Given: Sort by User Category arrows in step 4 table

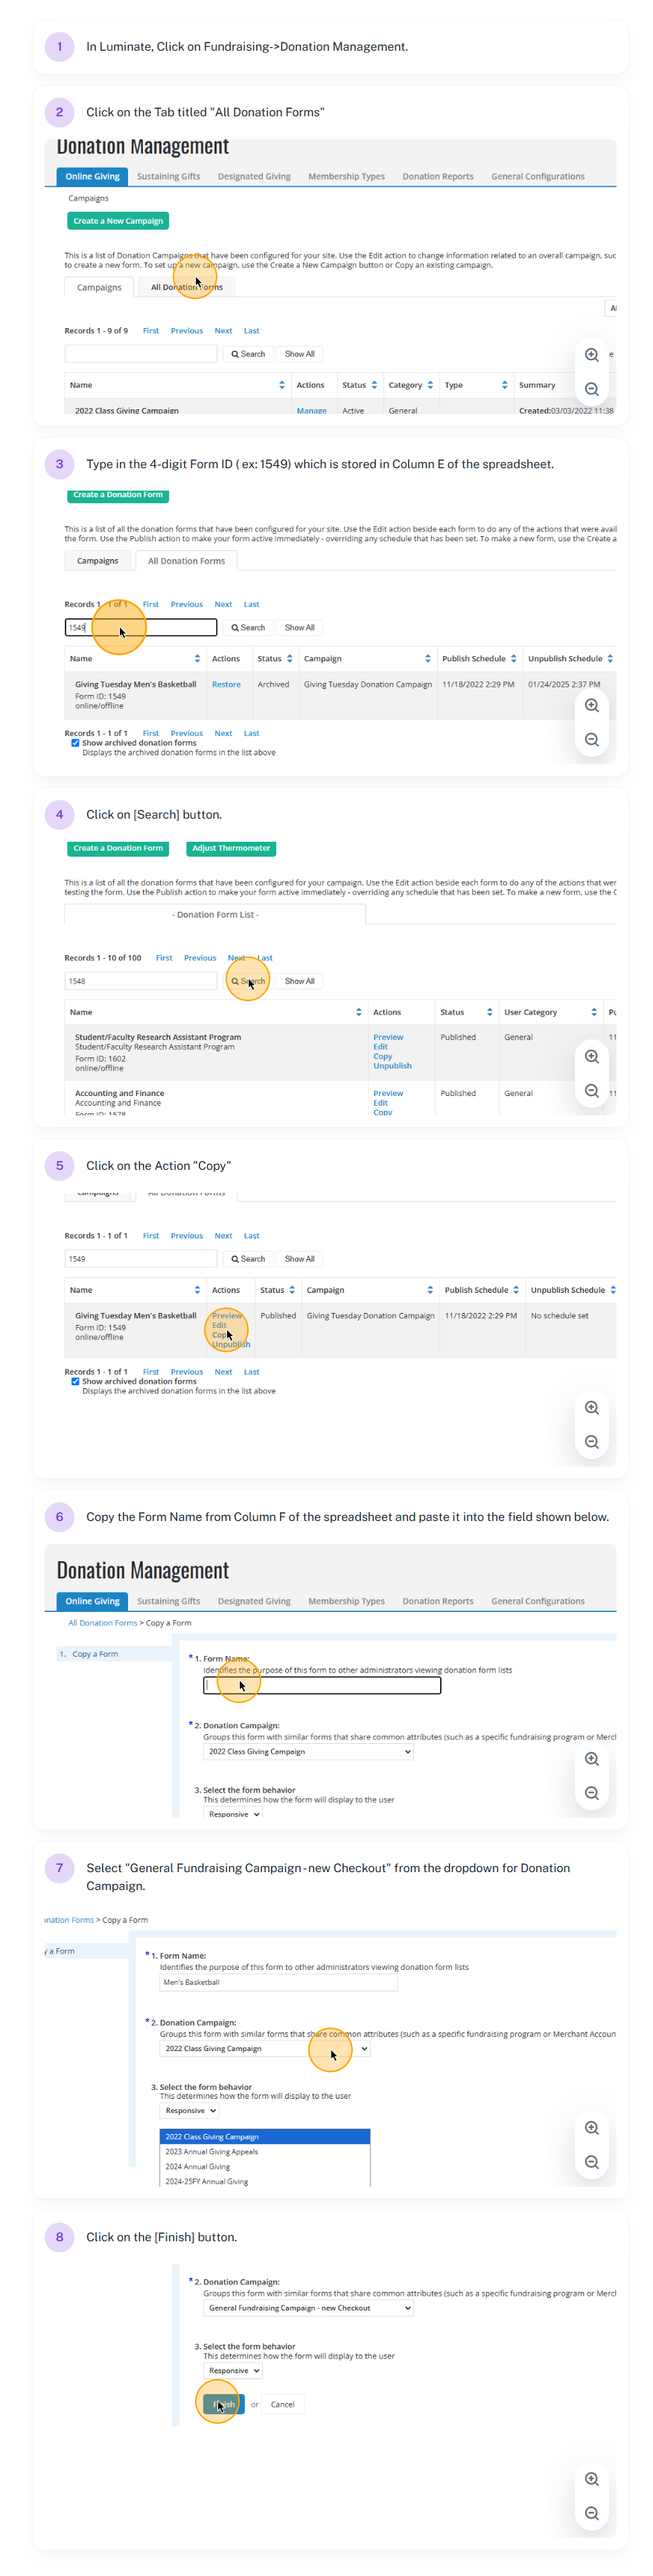Looking at the screenshot, I should pos(594,1012).
